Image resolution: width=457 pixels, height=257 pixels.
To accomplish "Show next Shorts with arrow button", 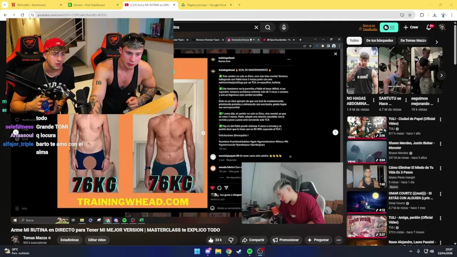I will [441, 76].
